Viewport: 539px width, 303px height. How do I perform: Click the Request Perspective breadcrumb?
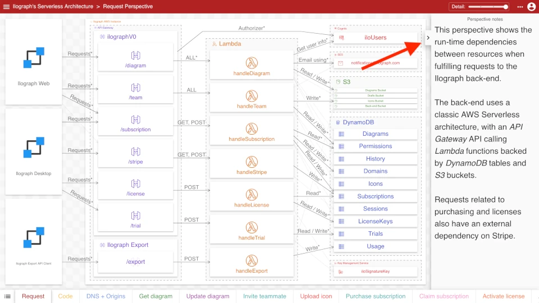(128, 7)
